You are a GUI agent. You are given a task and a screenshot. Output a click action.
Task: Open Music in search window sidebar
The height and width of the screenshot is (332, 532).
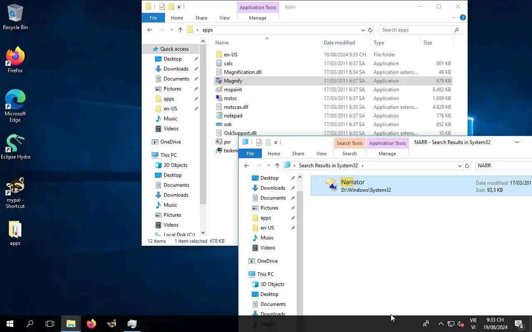pyautogui.click(x=267, y=238)
